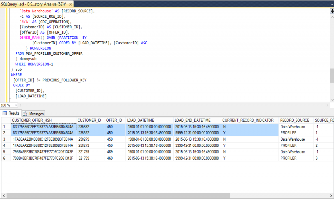Screen dimensions: 334x199
Task: Open the window title bar dropdown on far right
Action: [331, 4]
